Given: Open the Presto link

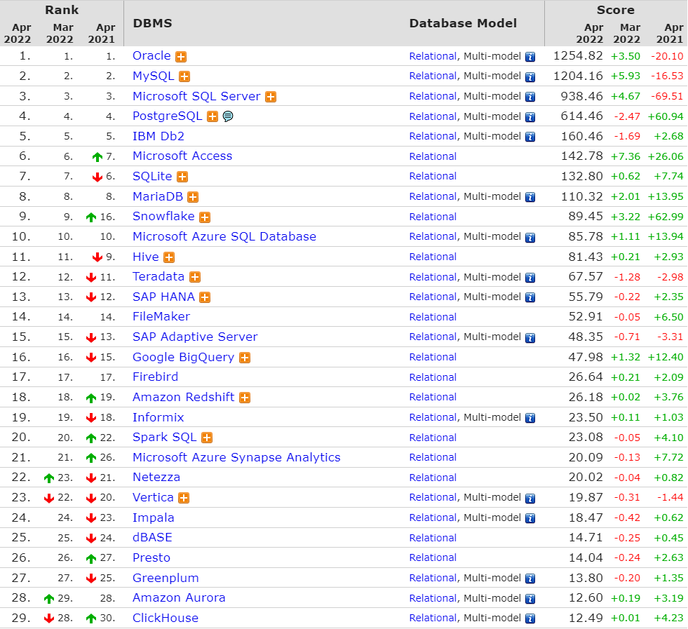Looking at the screenshot, I should point(151,557).
